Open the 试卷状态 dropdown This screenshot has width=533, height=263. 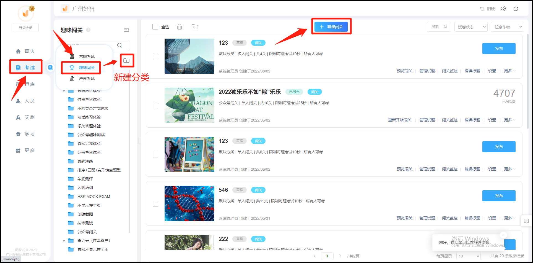(x=471, y=27)
